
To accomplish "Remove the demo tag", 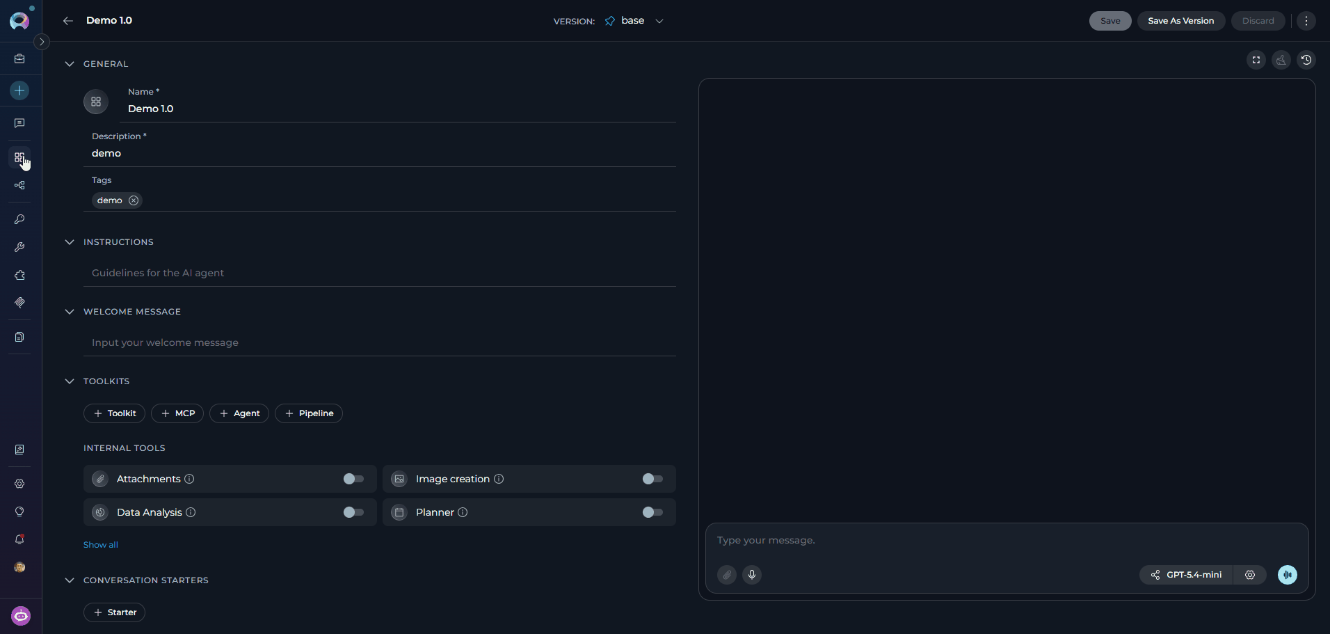I will click(x=134, y=200).
